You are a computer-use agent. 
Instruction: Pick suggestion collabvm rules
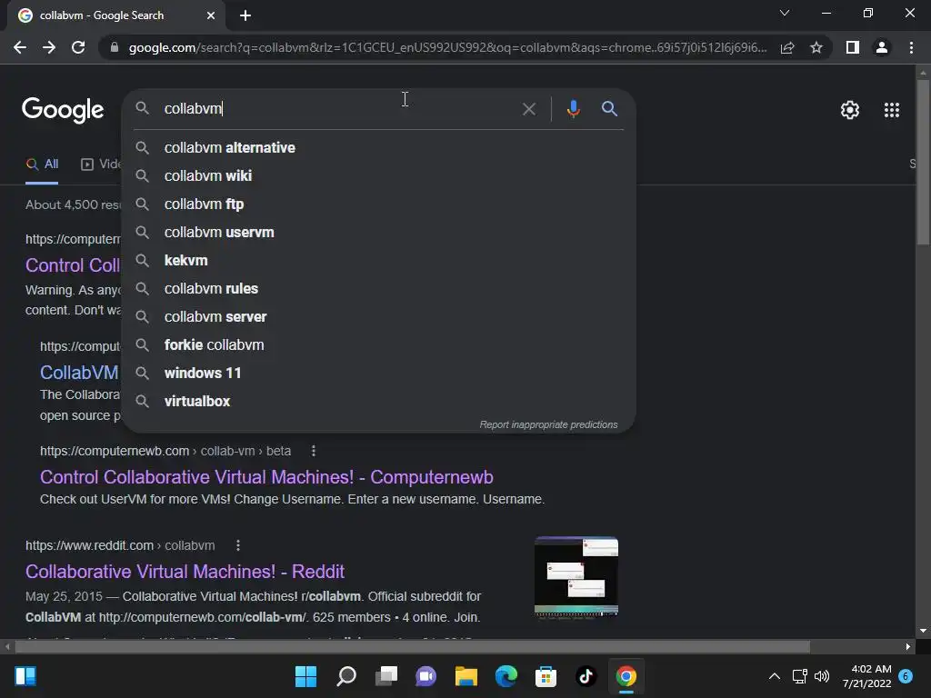pos(379,288)
